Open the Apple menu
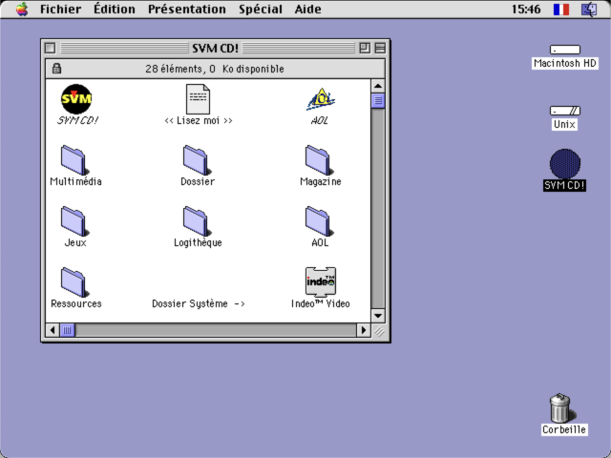Image resolution: width=611 pixels, height=458 pixels. [22, 9]
